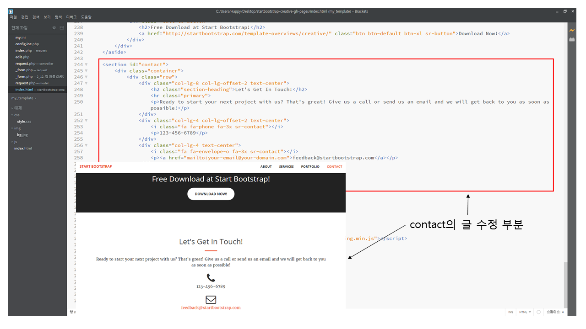Click the envelope icon in the page preview
The height and width of the screenshot is (329, 586).
pyautogui.click(x=211, y=300)
